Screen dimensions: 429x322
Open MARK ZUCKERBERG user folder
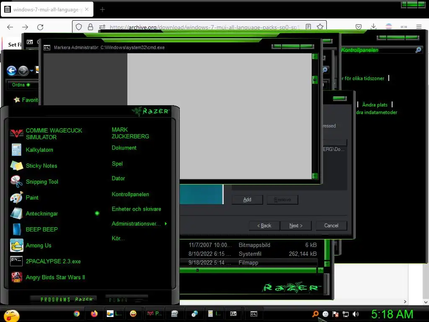[130, 133]
